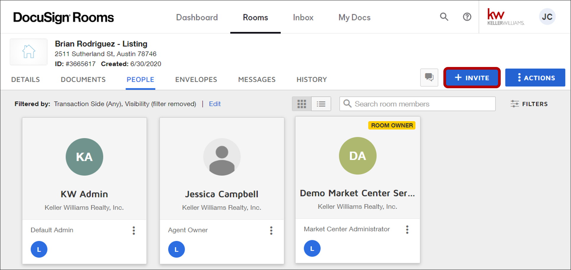Select the Rooms navigation tab
This screenshot has width=571, height=270.
point(256,17)
